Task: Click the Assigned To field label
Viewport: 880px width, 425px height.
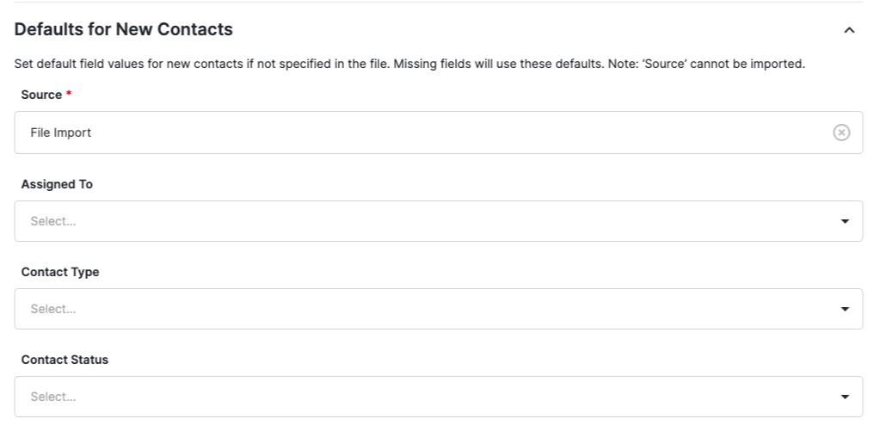Action: [57, 184]
